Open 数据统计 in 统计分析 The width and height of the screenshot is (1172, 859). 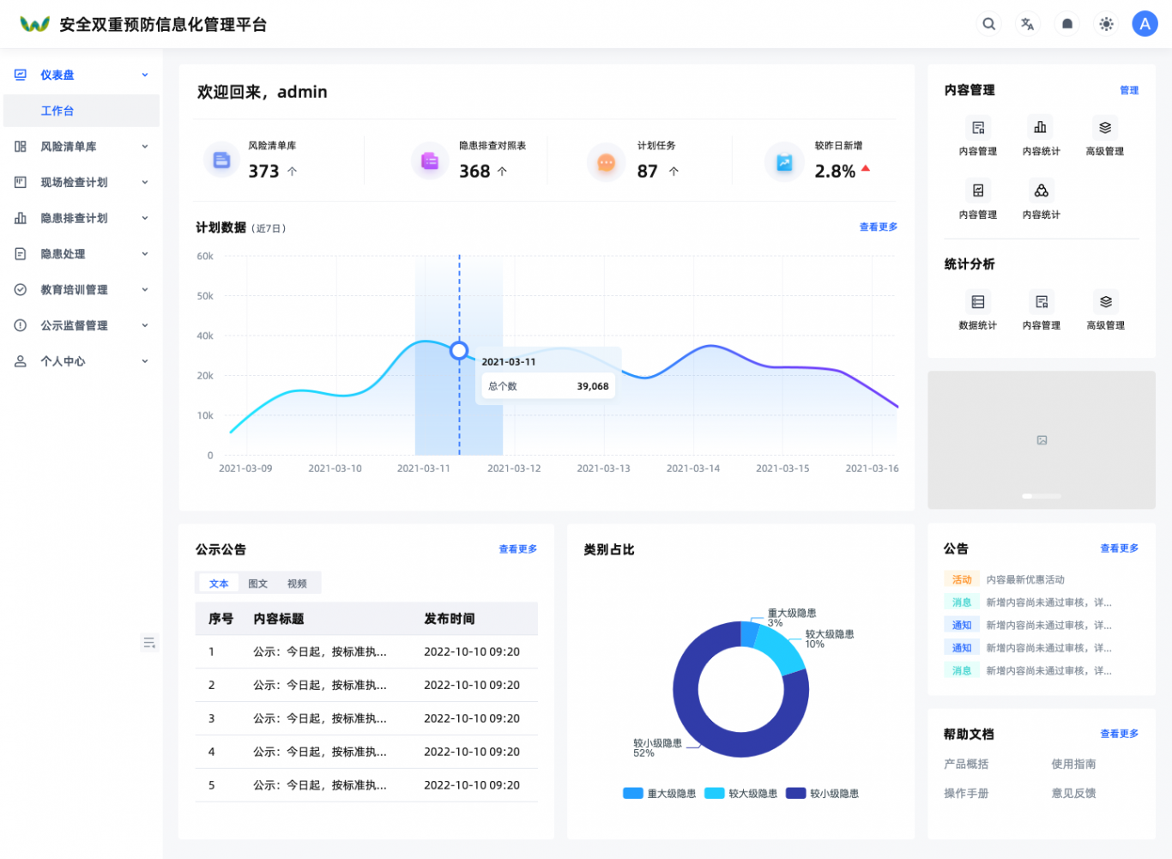click(977, 312)
